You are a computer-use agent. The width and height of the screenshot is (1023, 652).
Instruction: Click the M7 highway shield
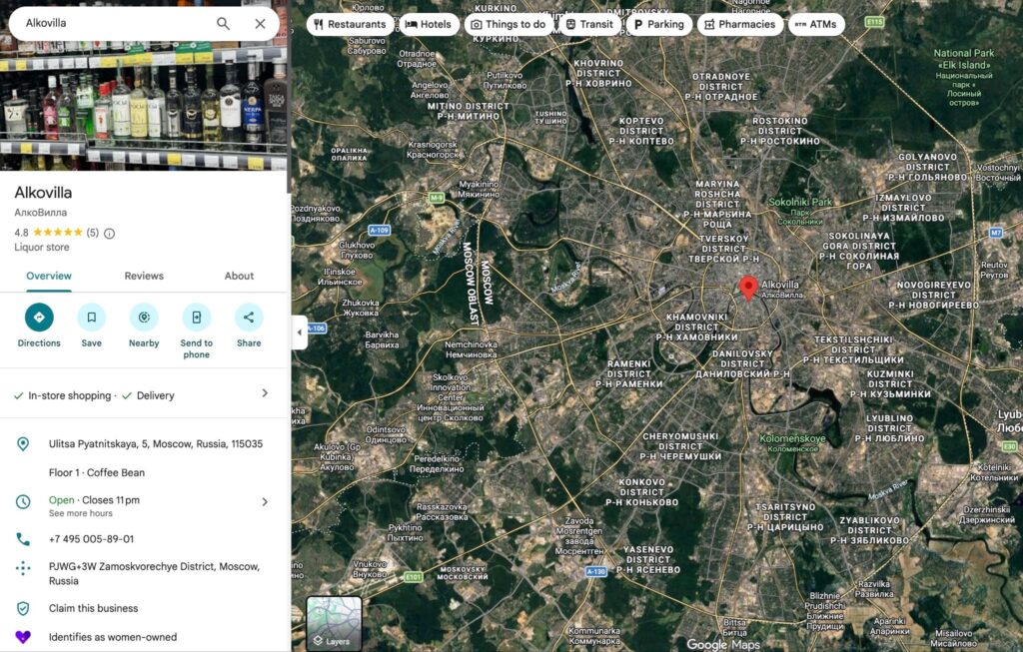(x=996, y=232)
